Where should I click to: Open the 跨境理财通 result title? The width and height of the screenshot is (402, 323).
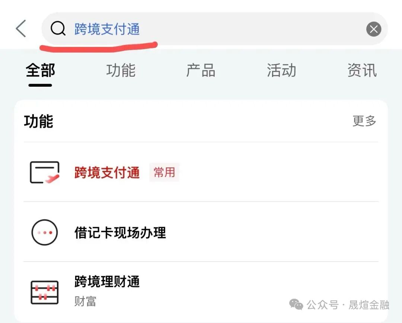coord(107,282)
